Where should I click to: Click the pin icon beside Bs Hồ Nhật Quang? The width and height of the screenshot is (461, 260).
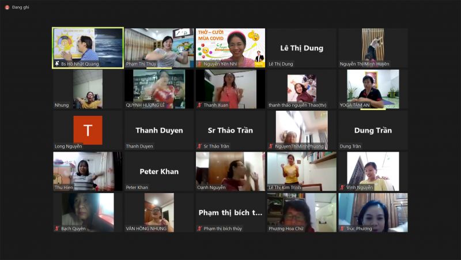(57, 64)
